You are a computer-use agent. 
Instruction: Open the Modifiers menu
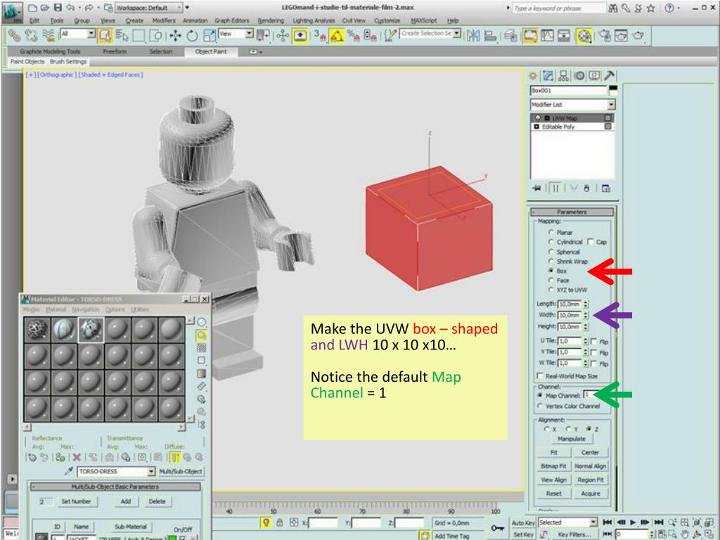click(x=163, y=20)
